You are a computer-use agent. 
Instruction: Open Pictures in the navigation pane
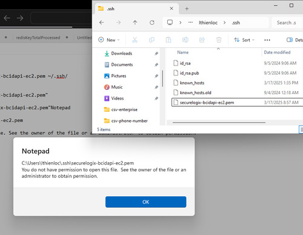119,76
